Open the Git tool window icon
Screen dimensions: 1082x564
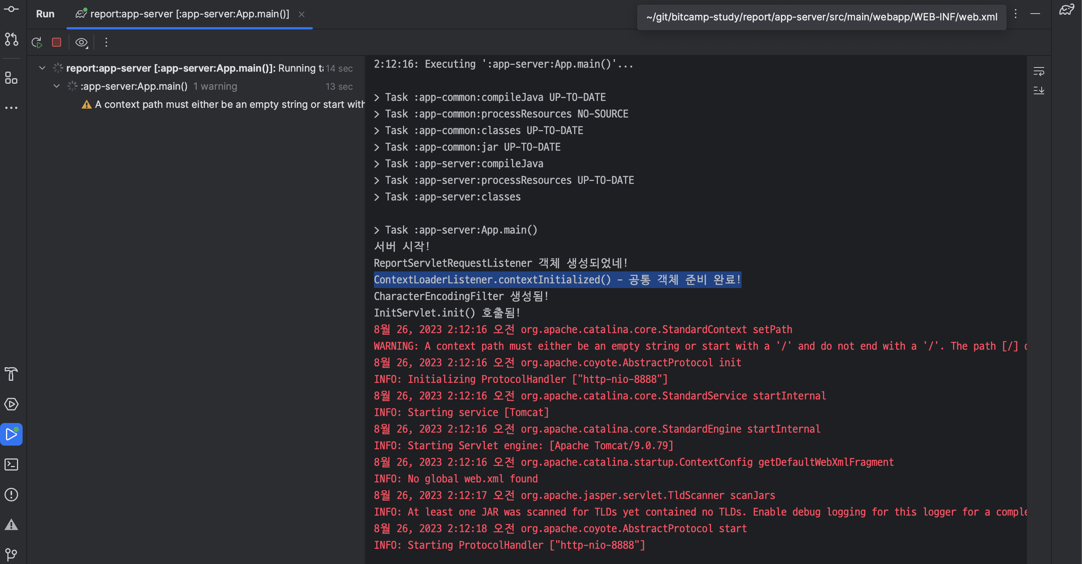click(x=11, y=554)
